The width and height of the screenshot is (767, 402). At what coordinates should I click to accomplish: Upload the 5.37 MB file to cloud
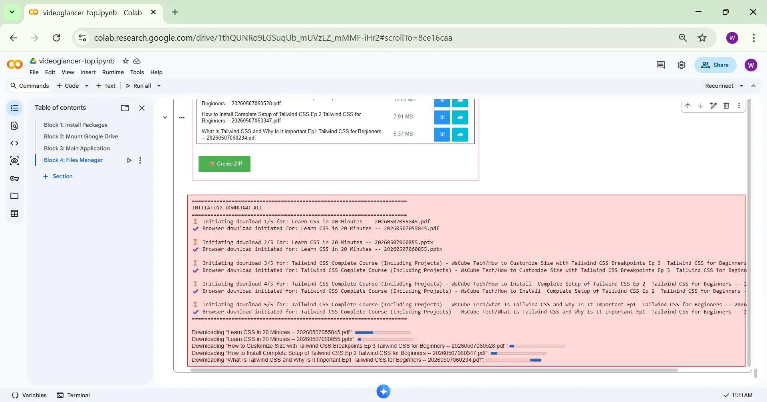[x=460, y=134]
